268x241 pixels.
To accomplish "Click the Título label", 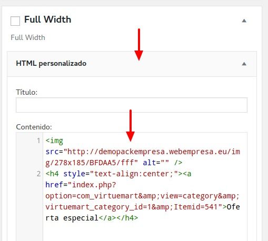I will [x=27, y=92].
